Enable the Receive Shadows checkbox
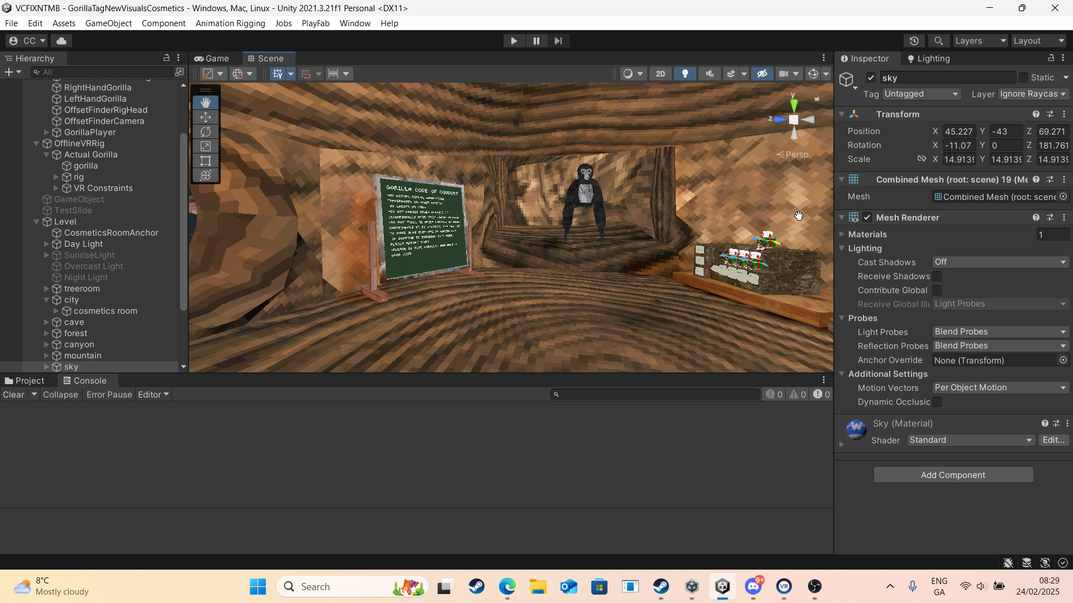Viewport: 1073px width, 603px height. (937, 276)
